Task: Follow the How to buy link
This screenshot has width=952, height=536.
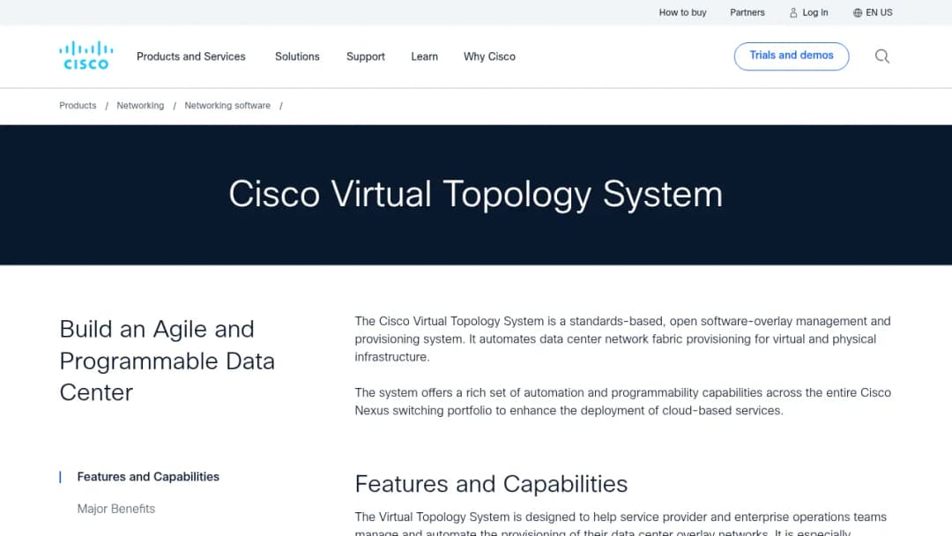Action: point(682,12)
